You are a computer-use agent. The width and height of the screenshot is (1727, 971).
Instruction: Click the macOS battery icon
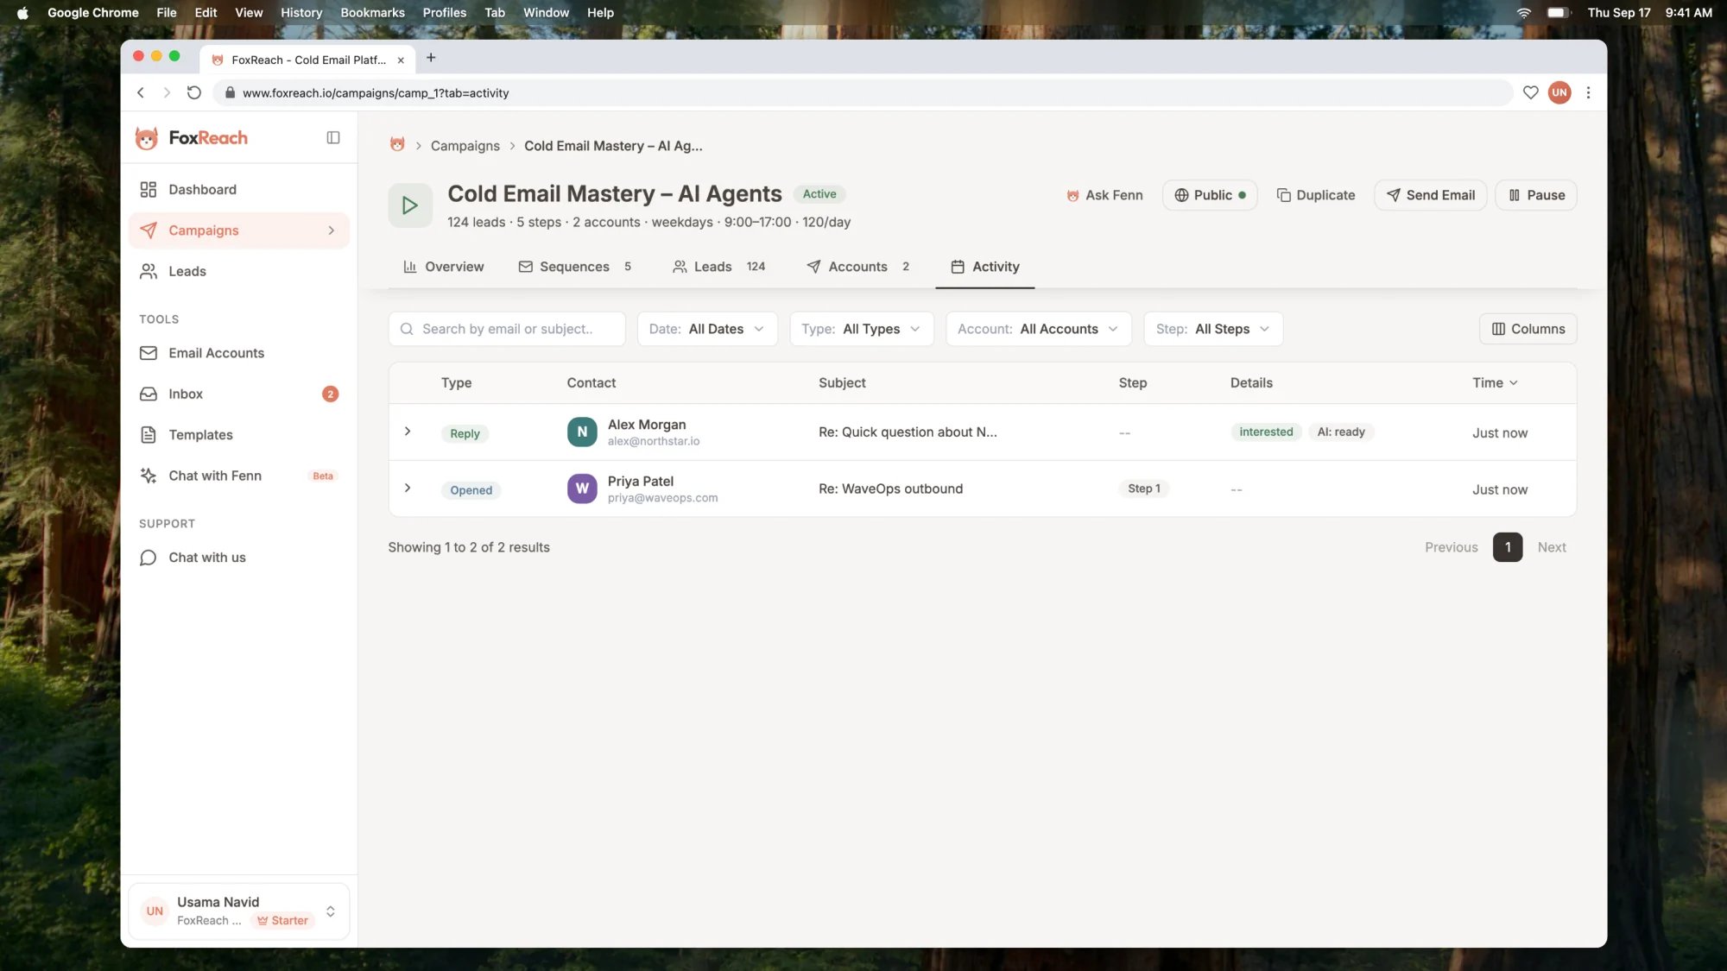1558,12
